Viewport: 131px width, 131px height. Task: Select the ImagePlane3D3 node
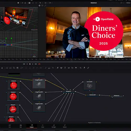[39, 96]
